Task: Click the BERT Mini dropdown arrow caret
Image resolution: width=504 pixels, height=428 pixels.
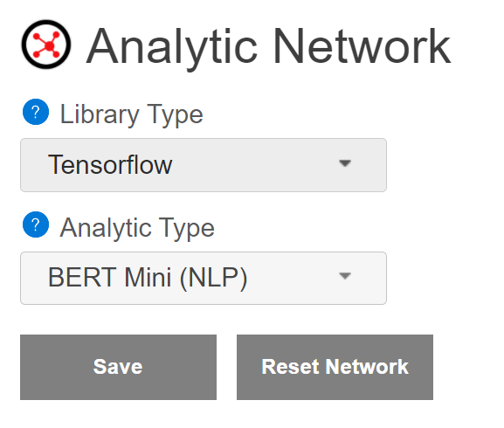Action: coord(345,276)
